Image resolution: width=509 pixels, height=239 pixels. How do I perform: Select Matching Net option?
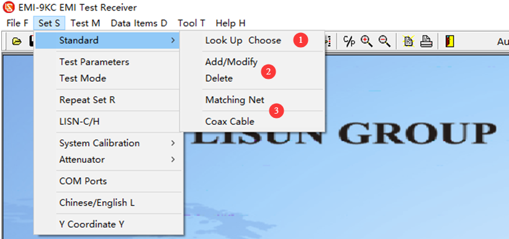235,100
